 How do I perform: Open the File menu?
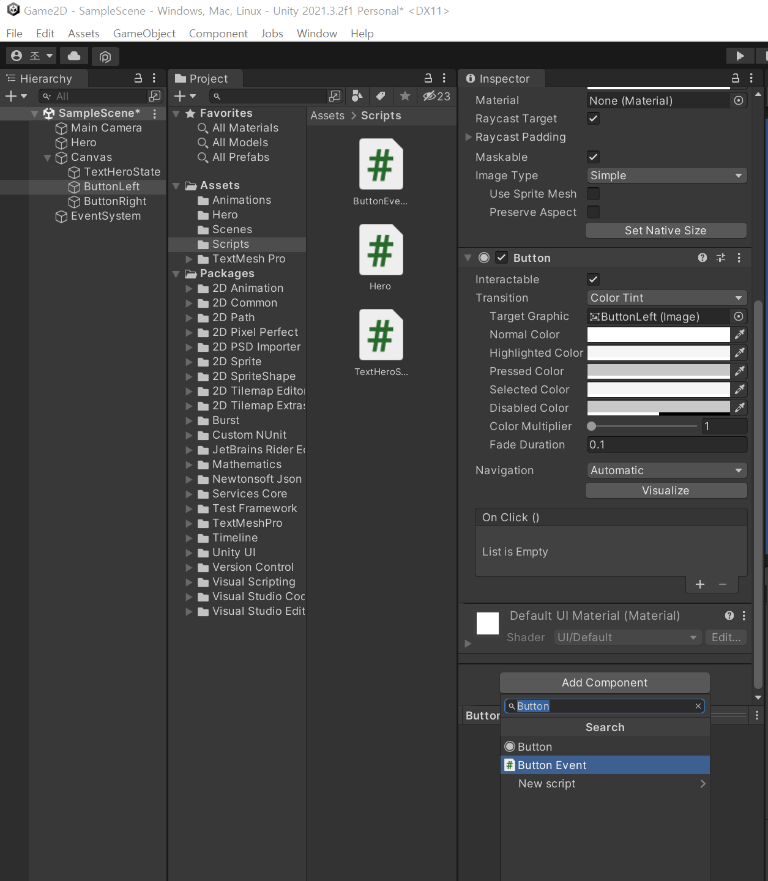[x=15, y=34]
